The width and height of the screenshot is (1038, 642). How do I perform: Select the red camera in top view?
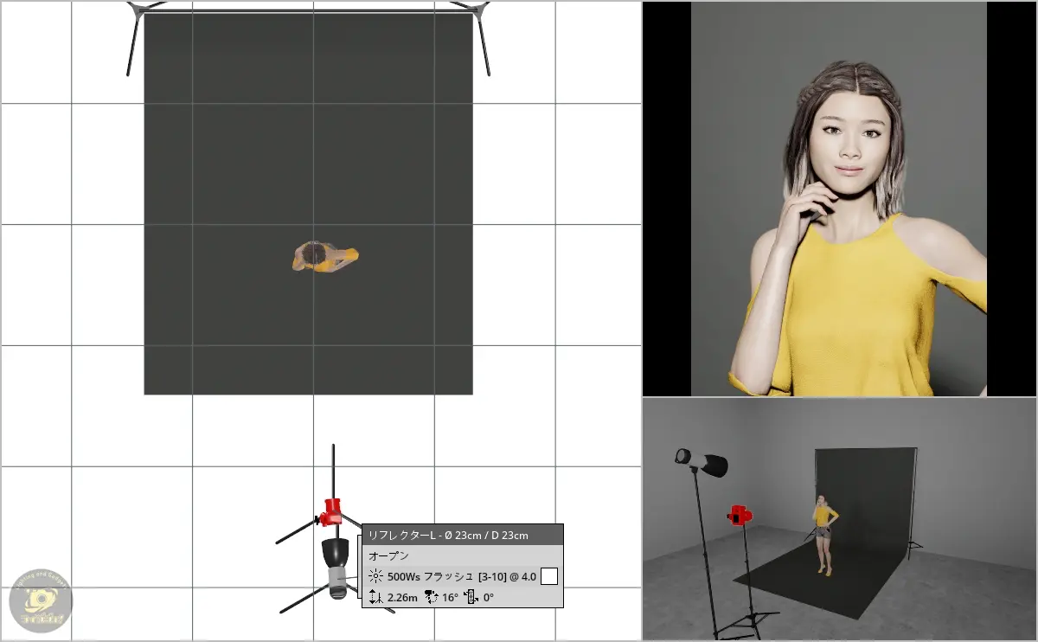tap(330, 511)
